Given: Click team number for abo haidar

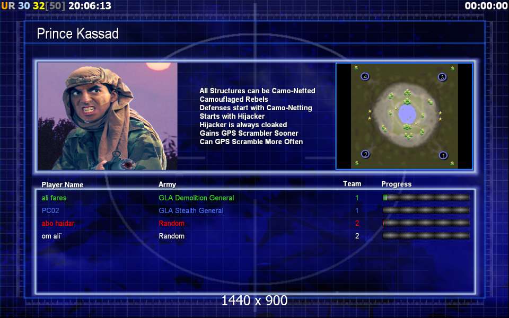Looking at the screenshot, I should pos(357,223).
